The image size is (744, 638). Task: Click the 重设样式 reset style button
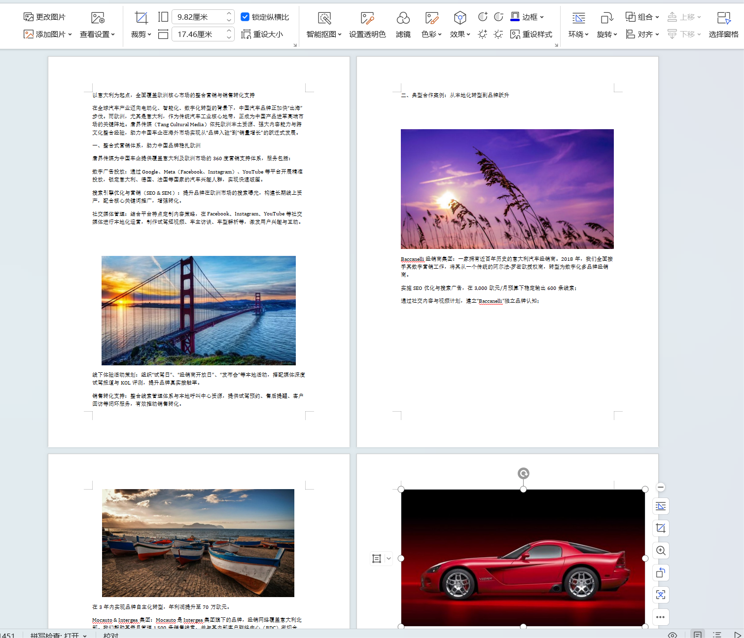(531, 34)
